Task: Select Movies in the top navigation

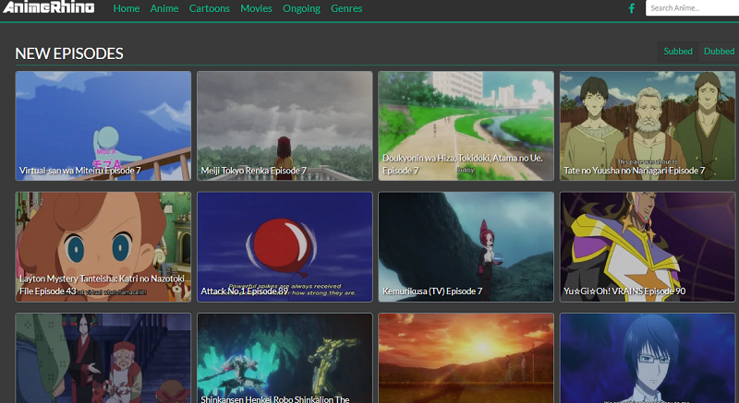Action: [256, 8]
